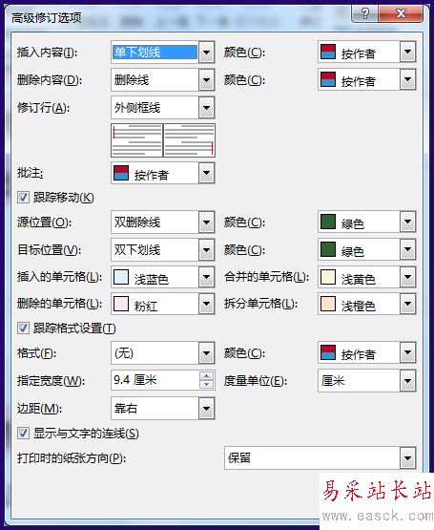Click the 指定宽度 field showing 9.4 厘米
The height and width of the screenshot is (530, 434).
(155, 380)
